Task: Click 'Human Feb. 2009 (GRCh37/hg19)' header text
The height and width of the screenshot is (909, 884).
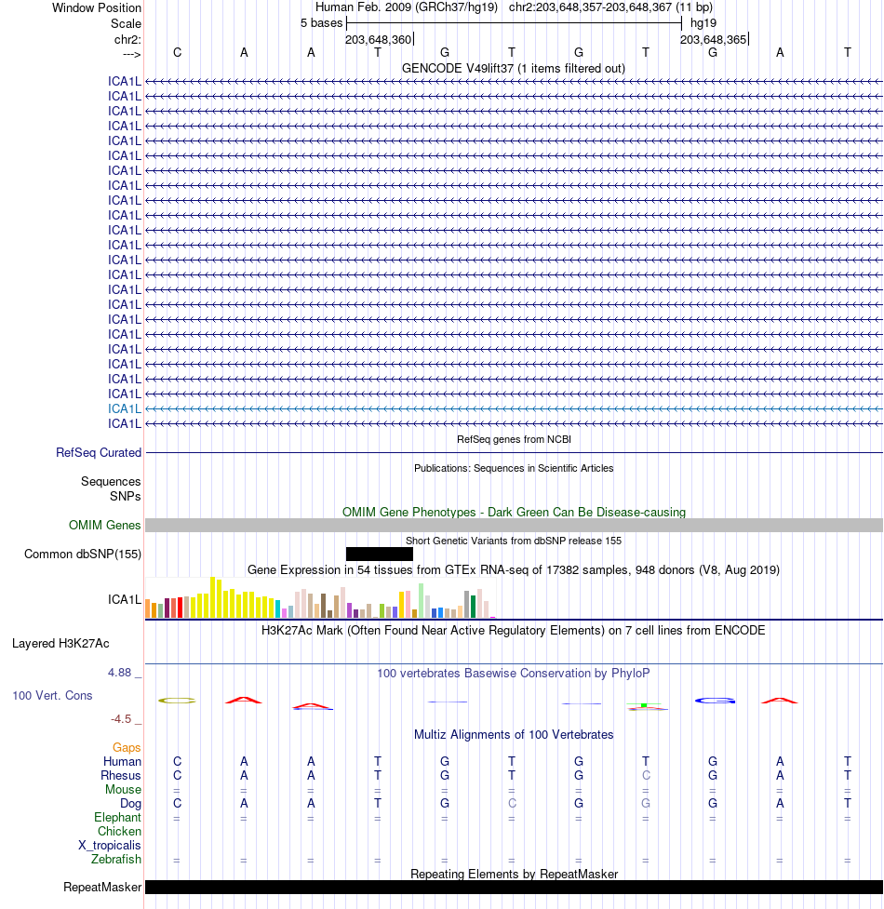Action: click(x=407, y=7)
